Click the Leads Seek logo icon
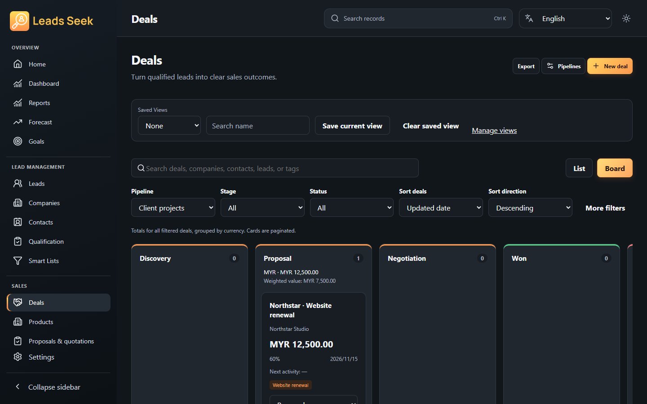Screen dimensions: 647x404 click(x=19, y=21)
